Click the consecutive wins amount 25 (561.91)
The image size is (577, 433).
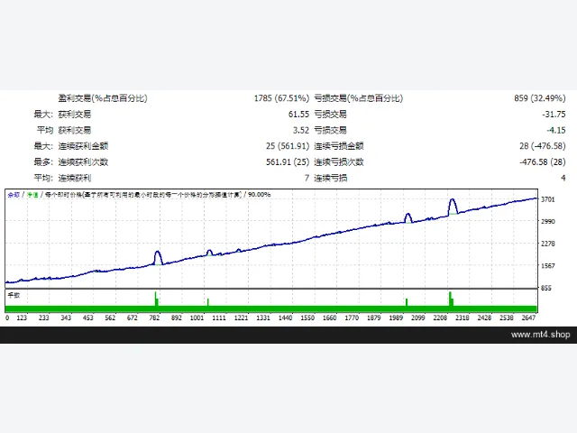pyautogui.click(x=288, y=146)
